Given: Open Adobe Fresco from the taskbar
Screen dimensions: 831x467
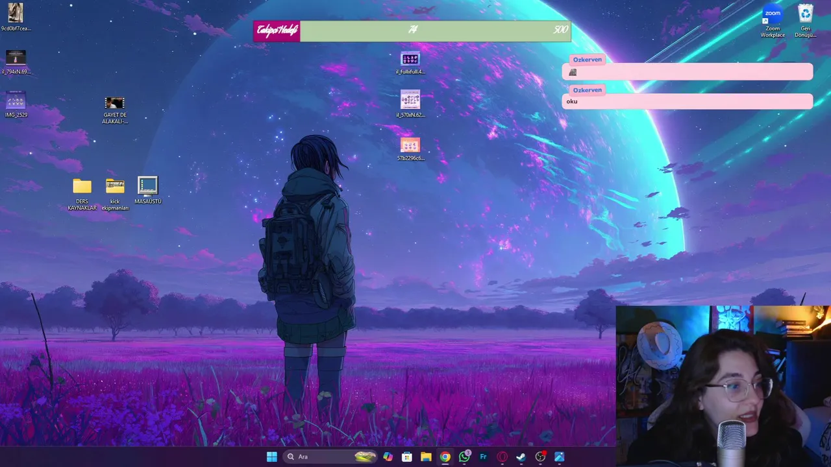Looking at the screenshot, I should pos(483,457).
